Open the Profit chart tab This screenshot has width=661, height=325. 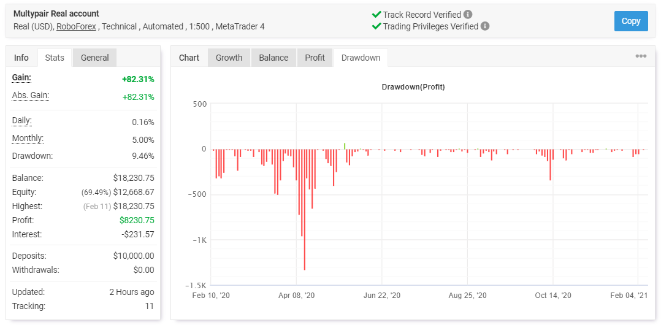click(315, 58)
